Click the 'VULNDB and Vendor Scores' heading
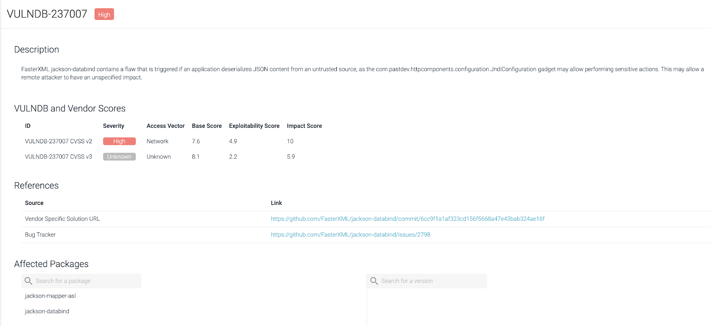The image size is (711, 326). tap(70, 109)
